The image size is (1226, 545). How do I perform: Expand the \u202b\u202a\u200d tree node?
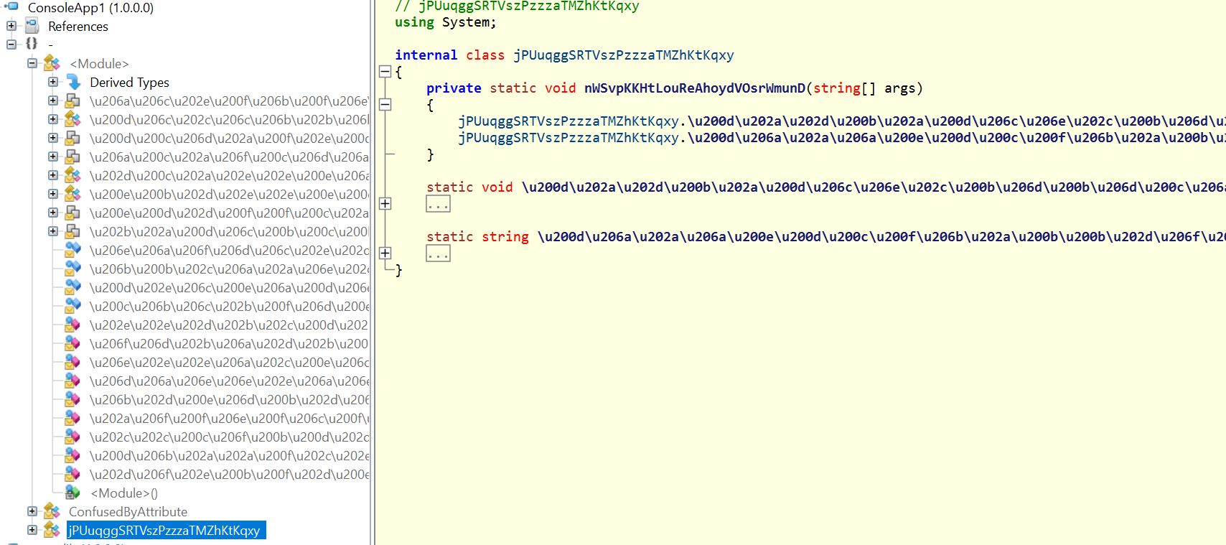(x=53, y=231)
